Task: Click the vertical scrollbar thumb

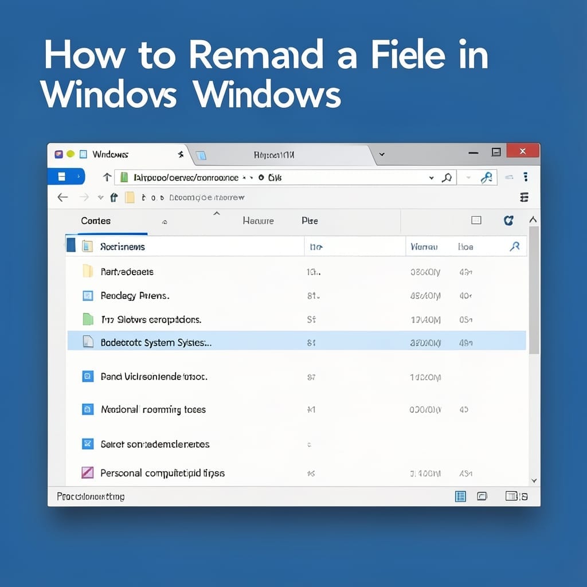Action: pos(534,289)
